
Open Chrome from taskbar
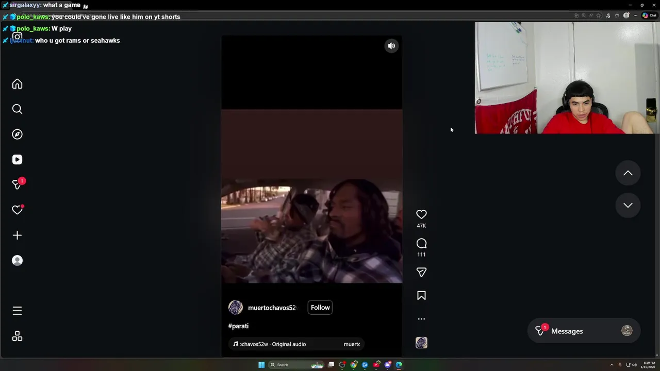pos(354,365)
